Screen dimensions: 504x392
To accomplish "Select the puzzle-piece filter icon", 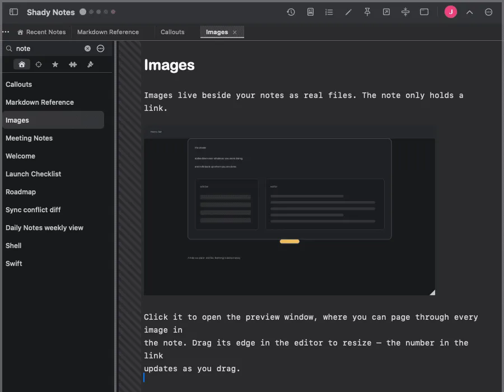I will coord(73,64).
